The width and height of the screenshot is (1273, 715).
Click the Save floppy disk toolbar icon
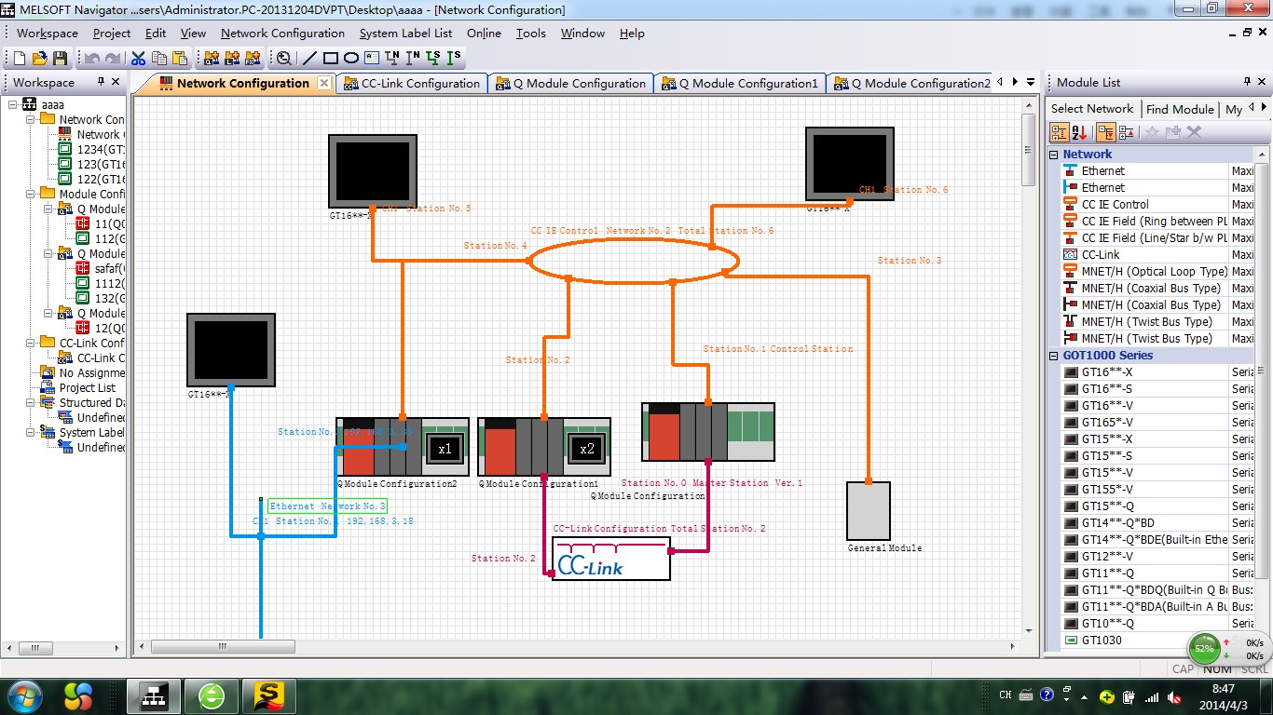tap(61, 59)
